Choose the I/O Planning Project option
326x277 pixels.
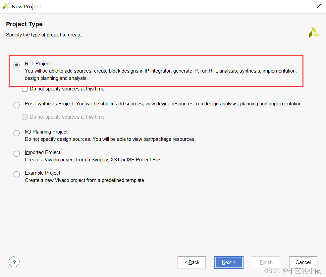point(17,133)
